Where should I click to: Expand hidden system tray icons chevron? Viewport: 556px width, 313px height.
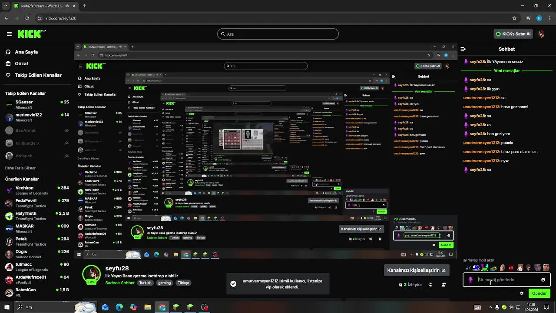(490, 307)
